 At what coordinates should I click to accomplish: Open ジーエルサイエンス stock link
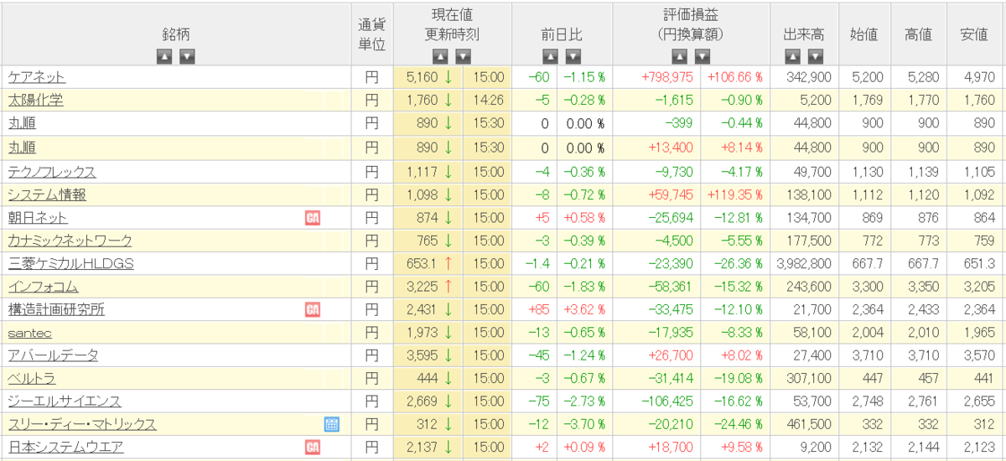coord(65,401)
